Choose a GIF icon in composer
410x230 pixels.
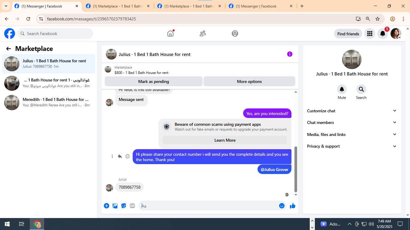point(132,206)
